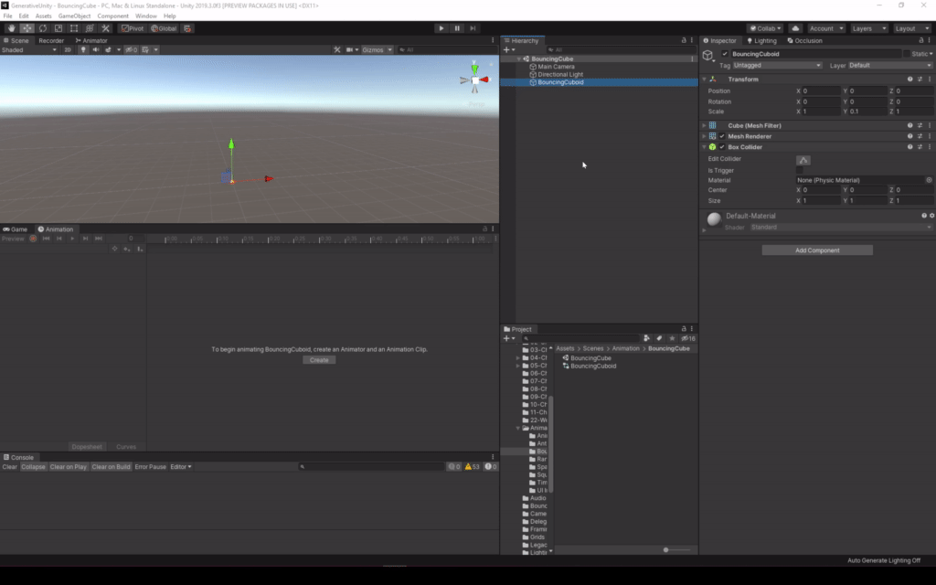
Task: Clear the Console
Action: tap(9, 467)
